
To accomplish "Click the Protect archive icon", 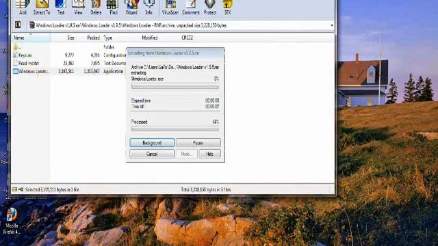I will (210, 8).
